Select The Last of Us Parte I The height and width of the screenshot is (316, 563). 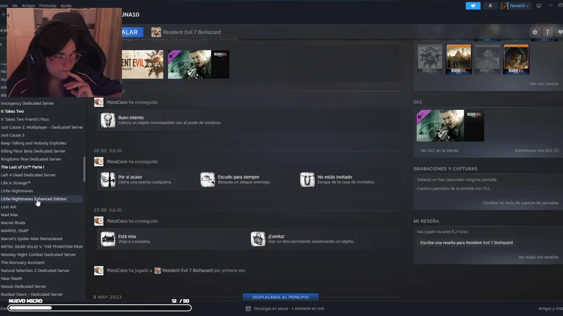pyautogui.click(x=22, y=167)
